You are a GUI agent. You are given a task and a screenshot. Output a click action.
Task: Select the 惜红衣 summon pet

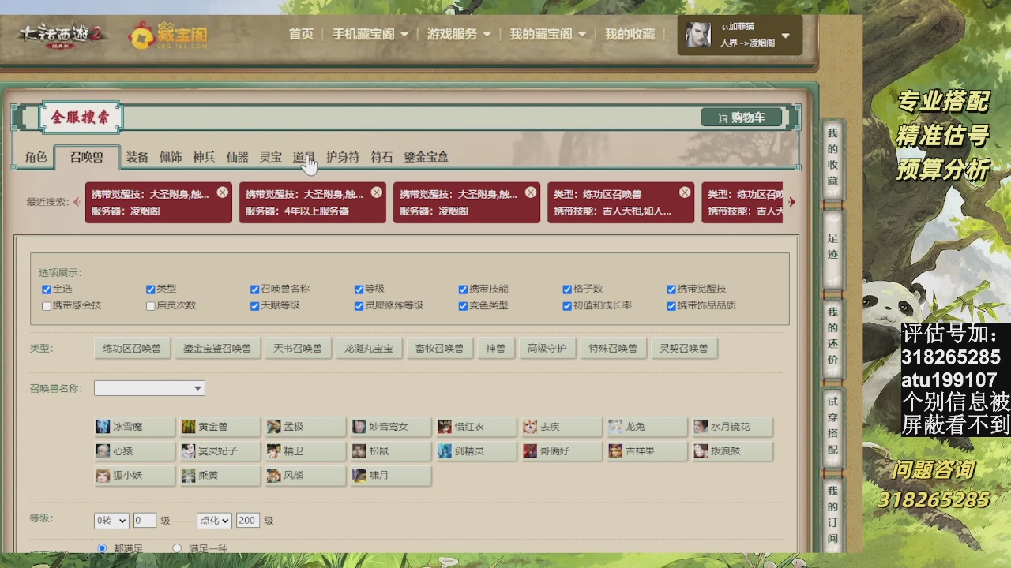tap(476, 427)
